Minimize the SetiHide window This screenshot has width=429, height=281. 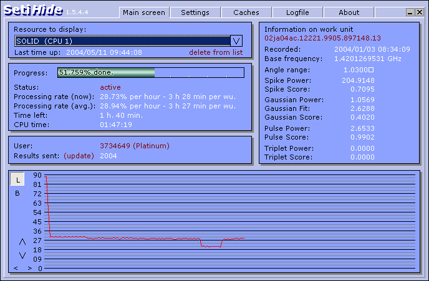(410, 12)
